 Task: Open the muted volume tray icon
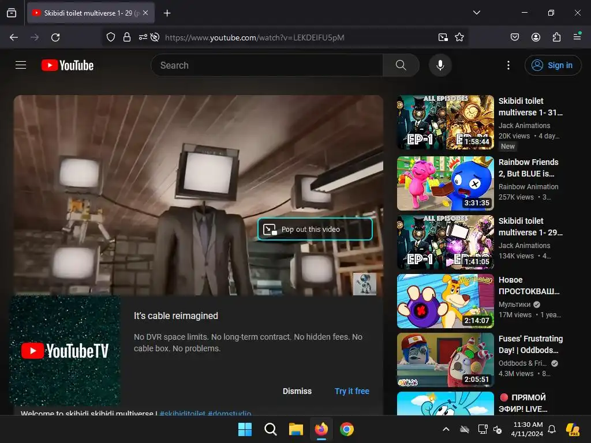pos(498,429)
